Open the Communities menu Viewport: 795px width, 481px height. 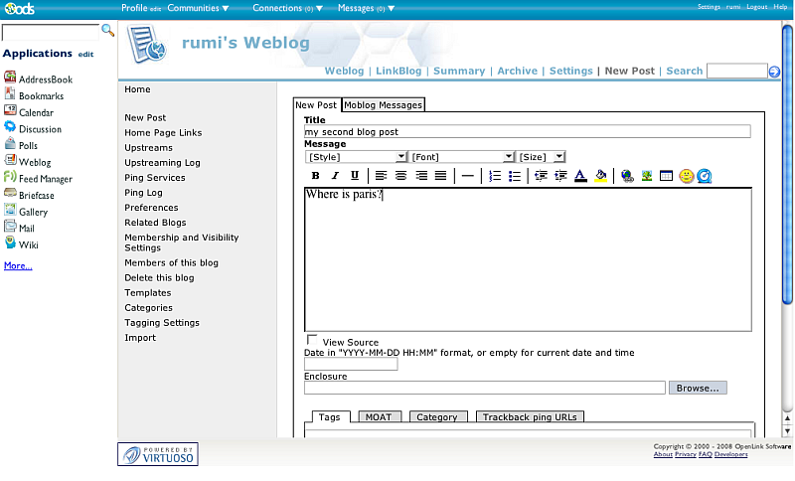(198, 8)
